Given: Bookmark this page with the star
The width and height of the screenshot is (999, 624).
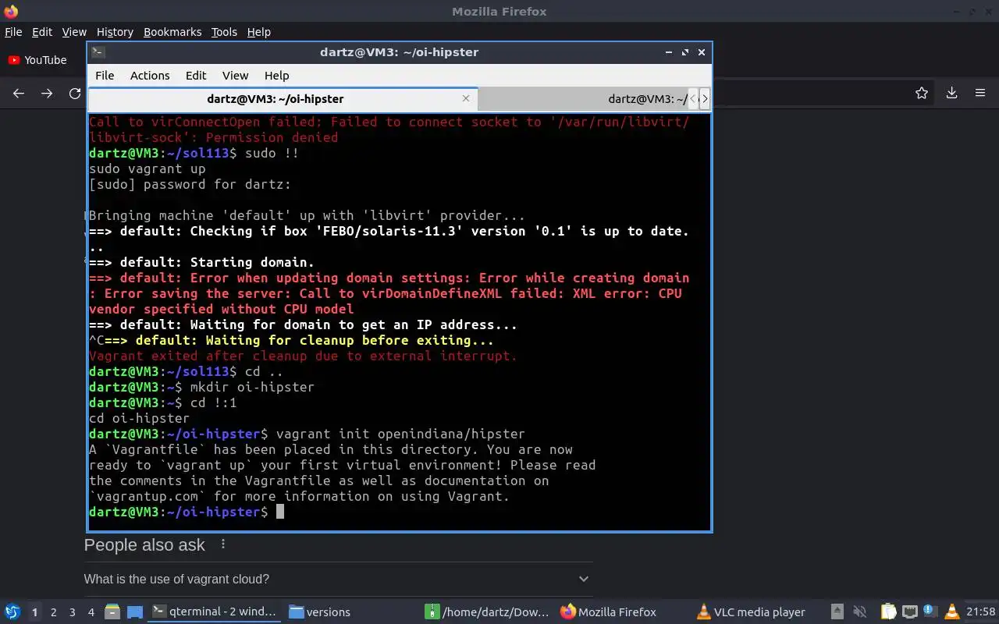Looking at the screenshot, I should coord(922,94).
